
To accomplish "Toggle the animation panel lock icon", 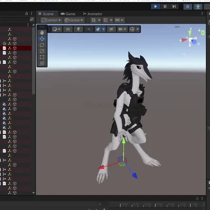I will (x=197, y=198).
